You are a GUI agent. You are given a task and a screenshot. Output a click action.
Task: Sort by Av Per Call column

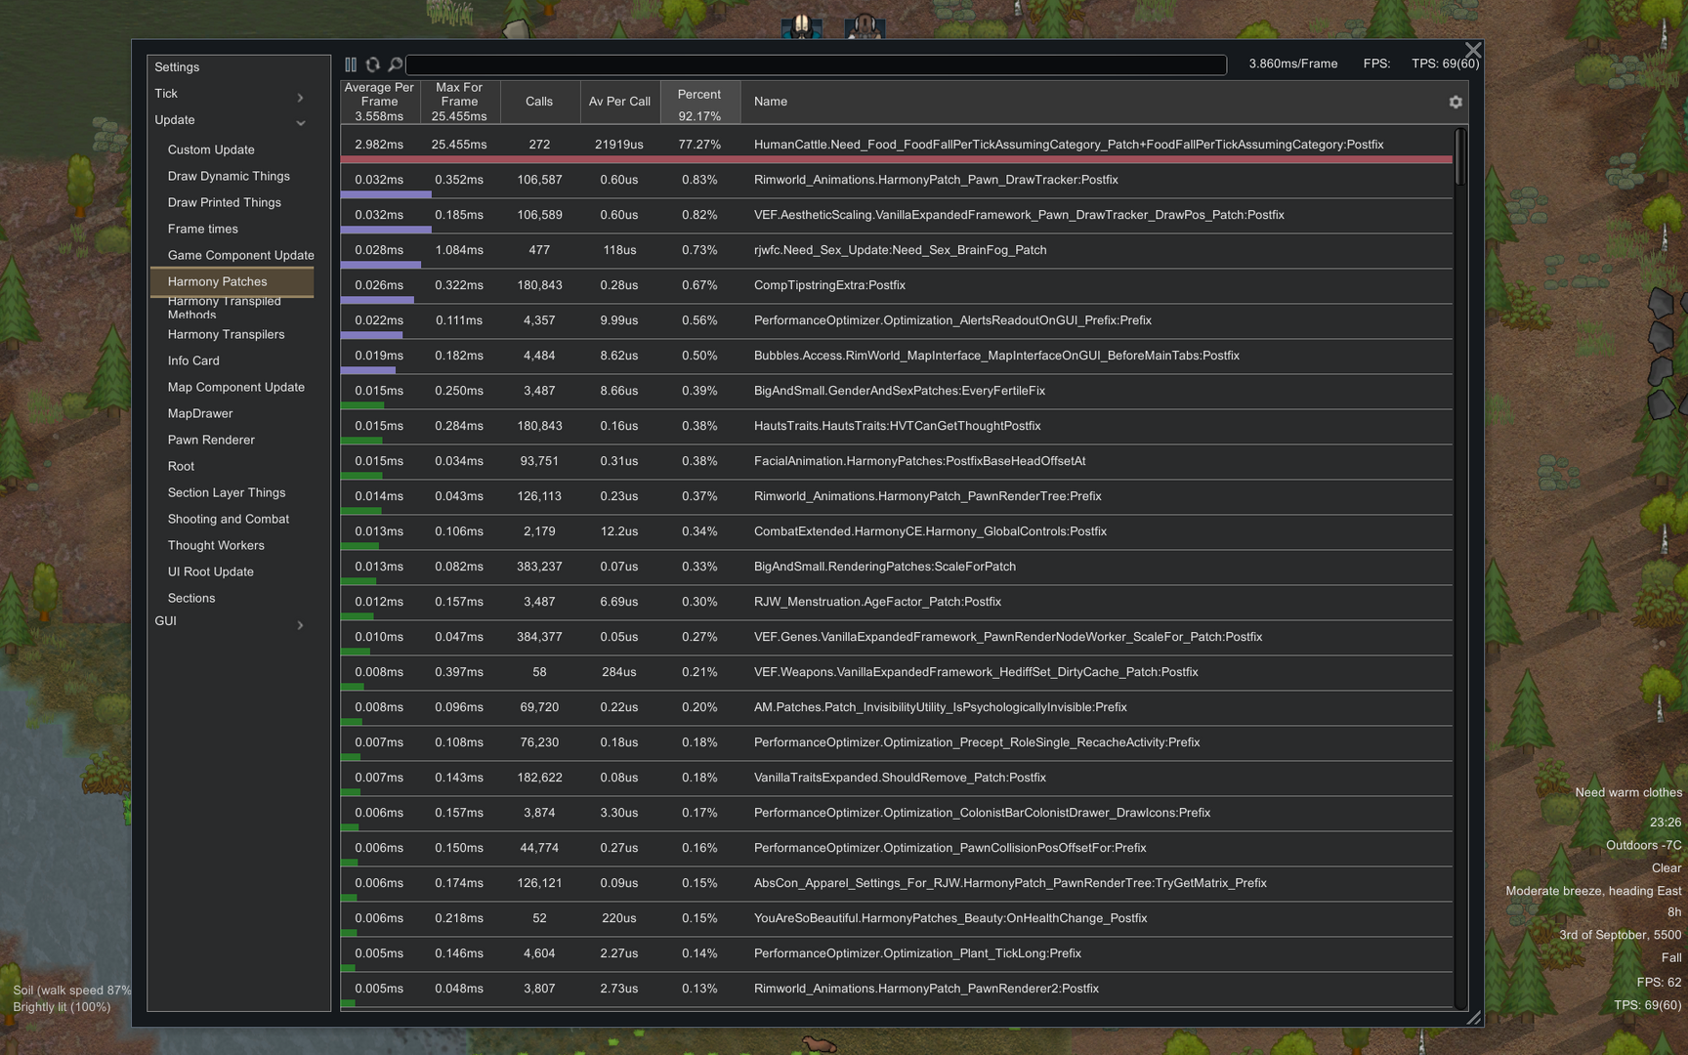620,102
